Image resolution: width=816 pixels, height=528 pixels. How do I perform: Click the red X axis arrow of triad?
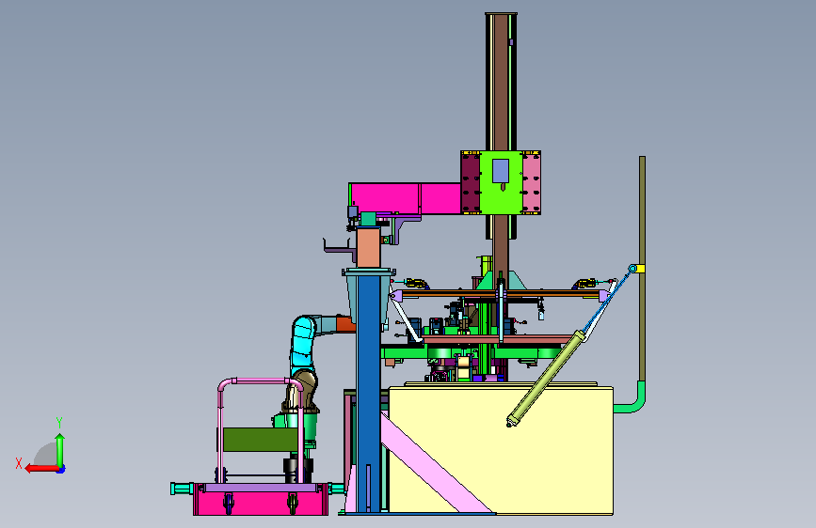(41, 469)
